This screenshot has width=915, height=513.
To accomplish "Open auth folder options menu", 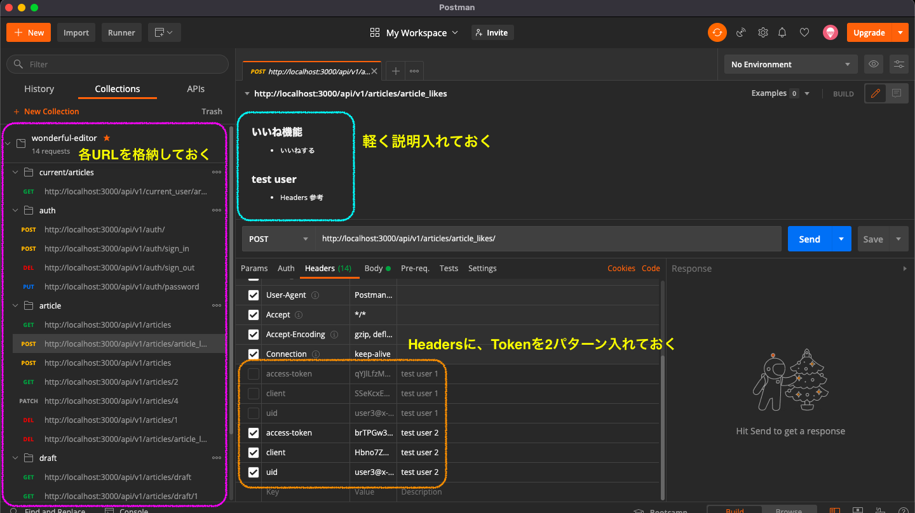I will (217, 210).
